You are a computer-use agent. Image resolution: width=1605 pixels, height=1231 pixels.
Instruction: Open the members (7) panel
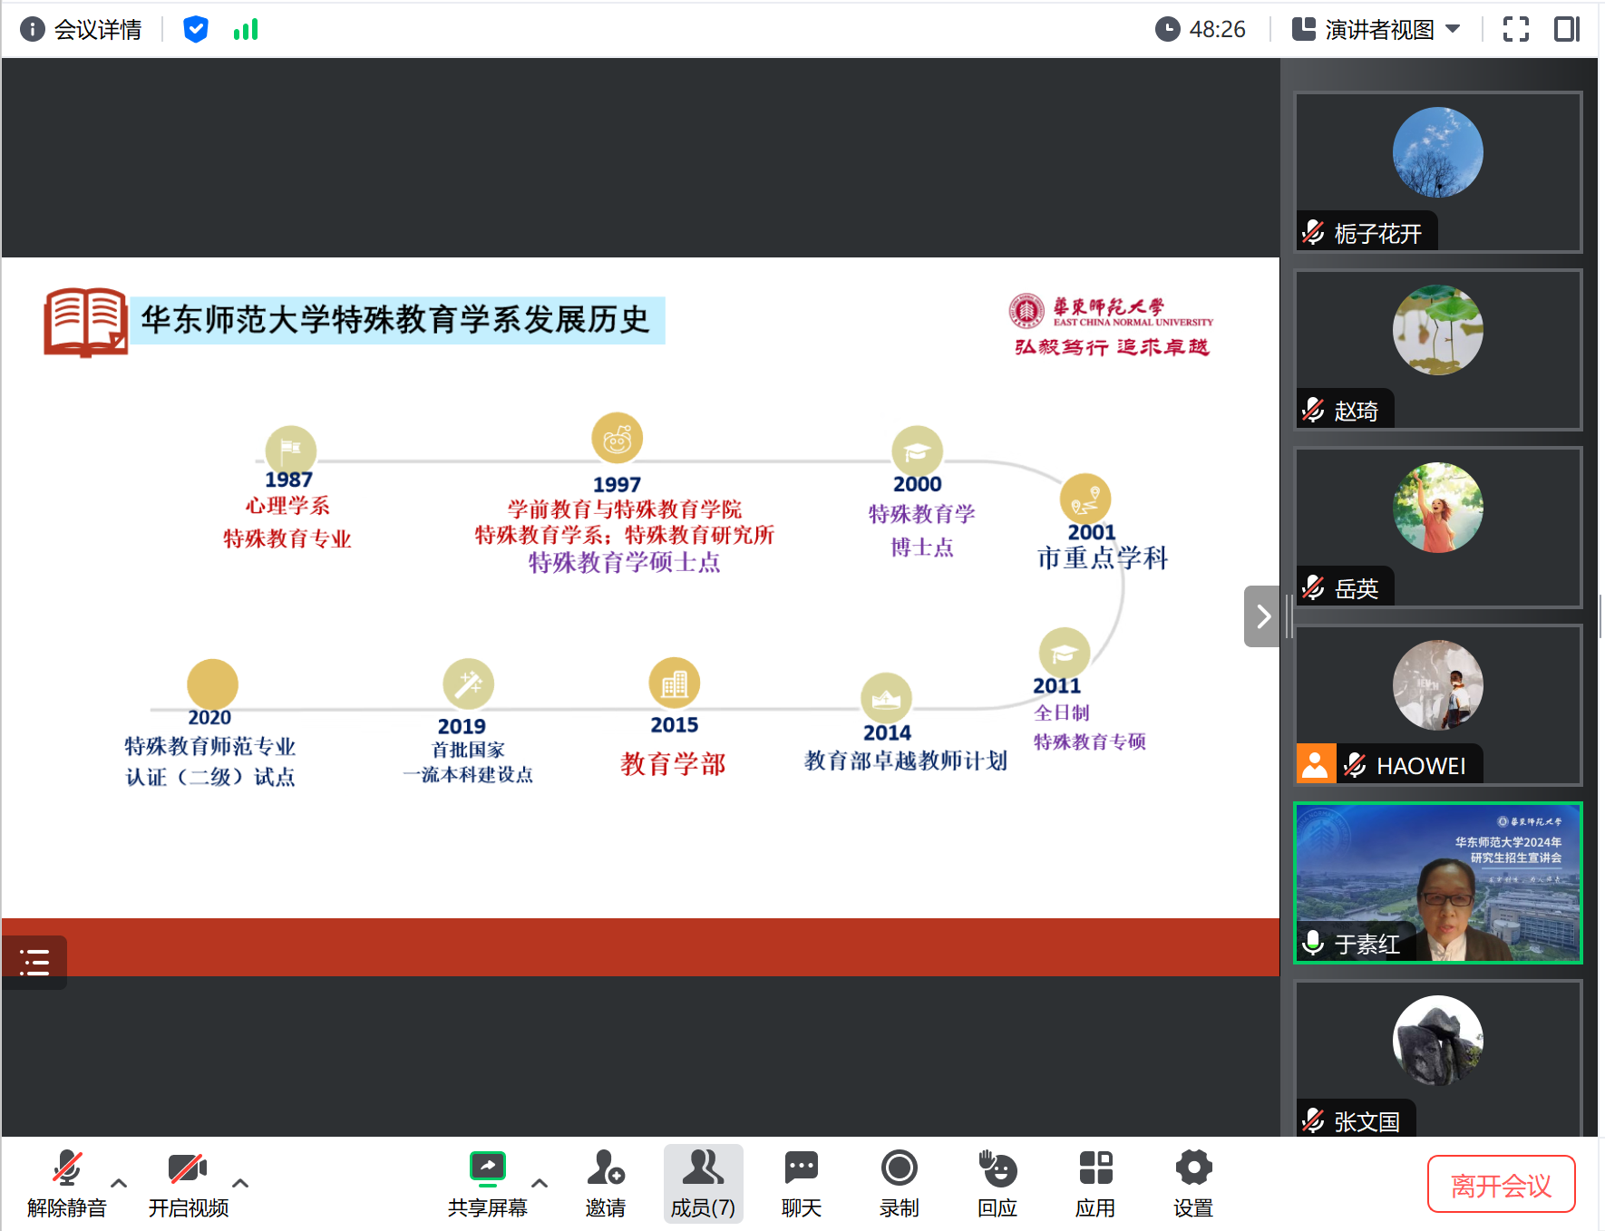pos(703,1184)
